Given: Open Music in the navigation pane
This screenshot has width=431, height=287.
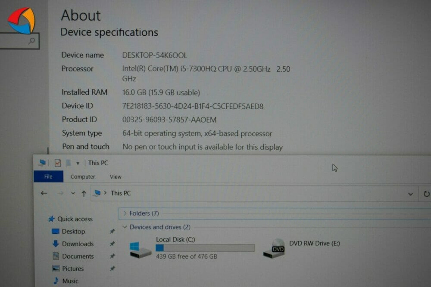Looking at the screenshot, I should coord(70,281).
